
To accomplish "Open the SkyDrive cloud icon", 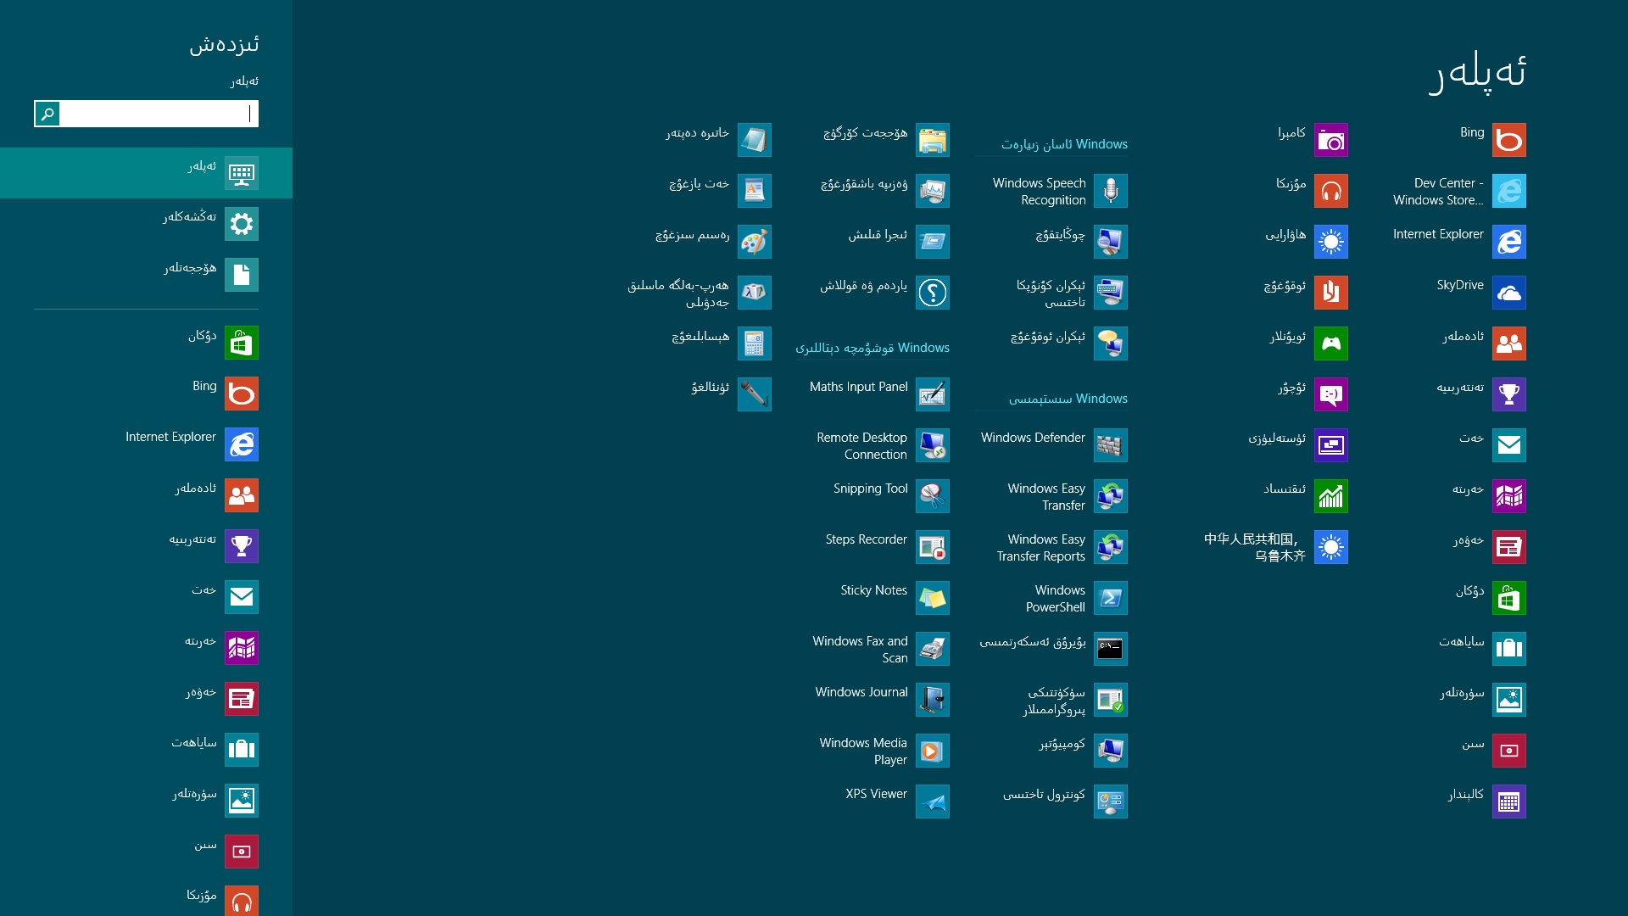I will coord(1509,293).
